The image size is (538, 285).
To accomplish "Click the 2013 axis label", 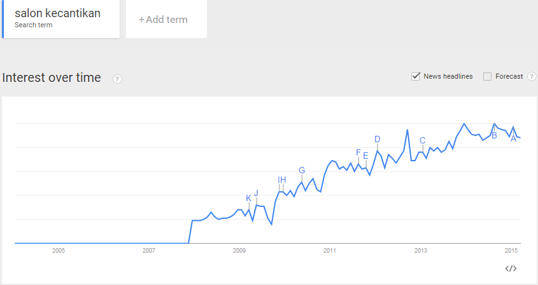I will pos(421,251).
